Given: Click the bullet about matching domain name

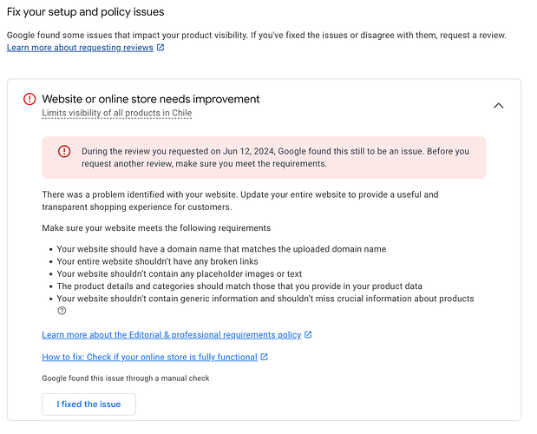Looking at the screenshot, I should point(220,249).
